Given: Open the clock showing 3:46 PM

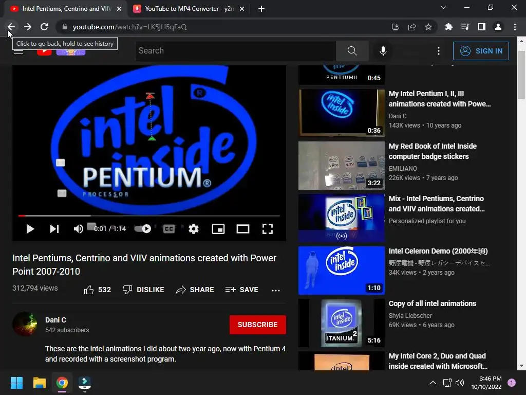Looking at the screenshot, I should coord(486,383).
